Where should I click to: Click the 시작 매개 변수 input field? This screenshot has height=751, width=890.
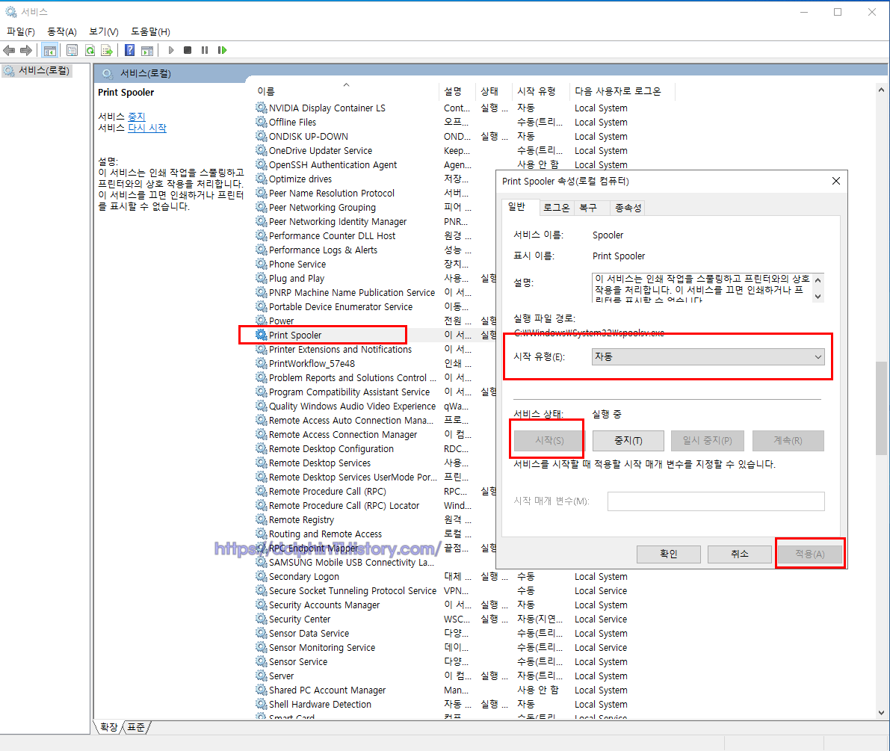716,501
